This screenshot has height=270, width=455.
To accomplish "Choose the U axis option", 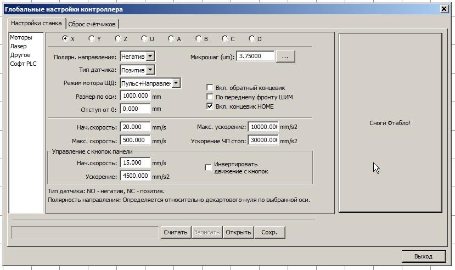I will (x=144, y=39).
